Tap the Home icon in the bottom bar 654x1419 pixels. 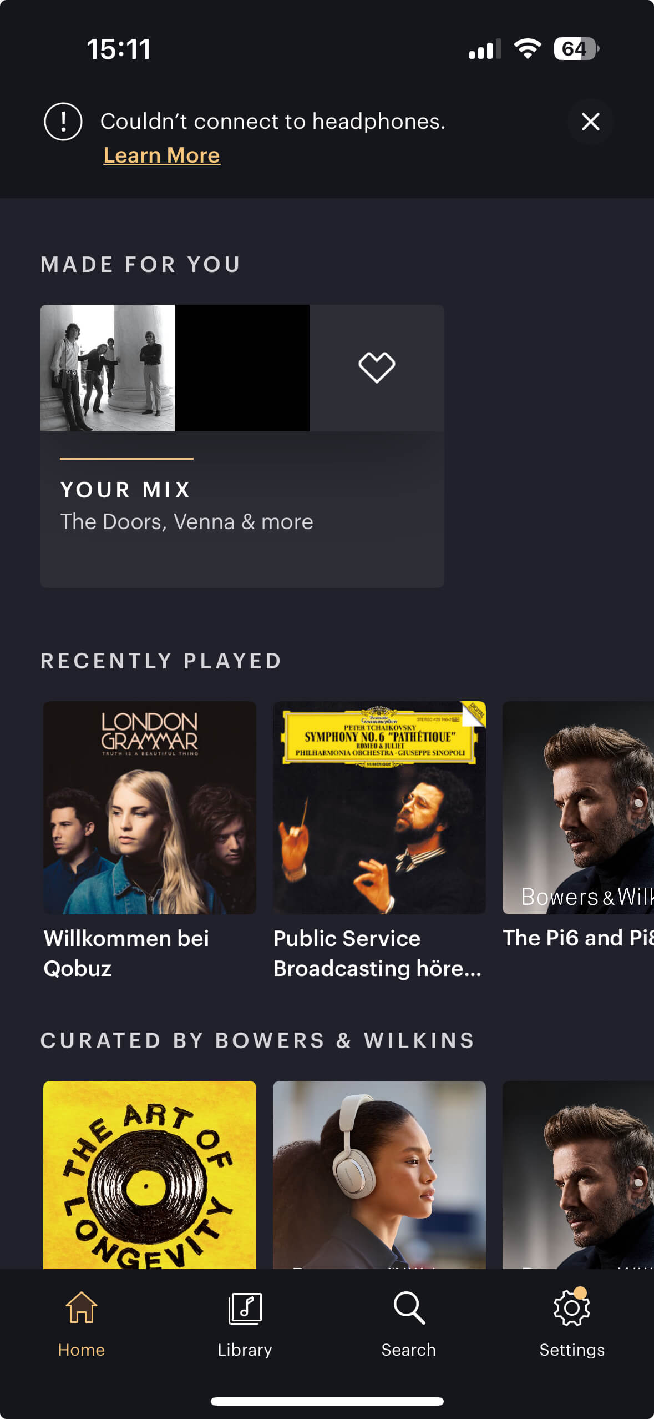82,1307
